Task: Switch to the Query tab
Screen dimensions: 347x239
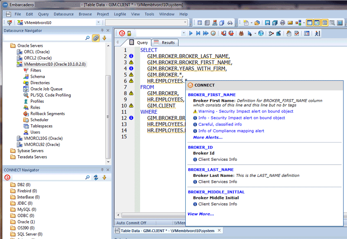Action: pos(139,42)
